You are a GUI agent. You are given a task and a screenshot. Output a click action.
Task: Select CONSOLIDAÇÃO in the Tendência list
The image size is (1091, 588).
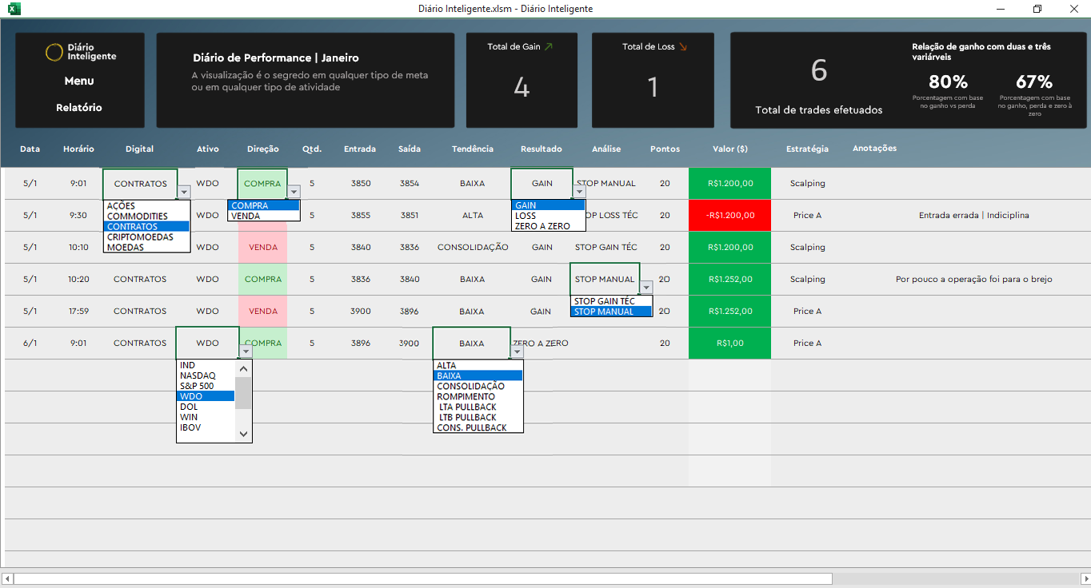[478, 386]
